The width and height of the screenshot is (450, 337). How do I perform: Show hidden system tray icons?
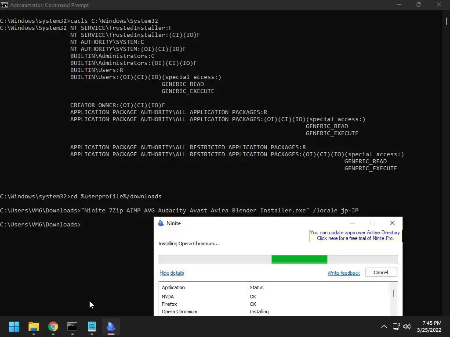coord(384,326)
